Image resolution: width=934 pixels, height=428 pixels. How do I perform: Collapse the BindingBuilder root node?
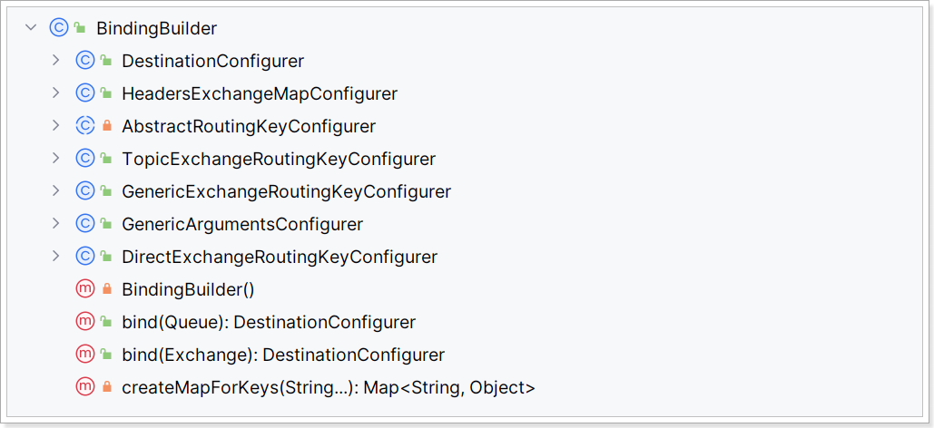click(x=31, y=27)
